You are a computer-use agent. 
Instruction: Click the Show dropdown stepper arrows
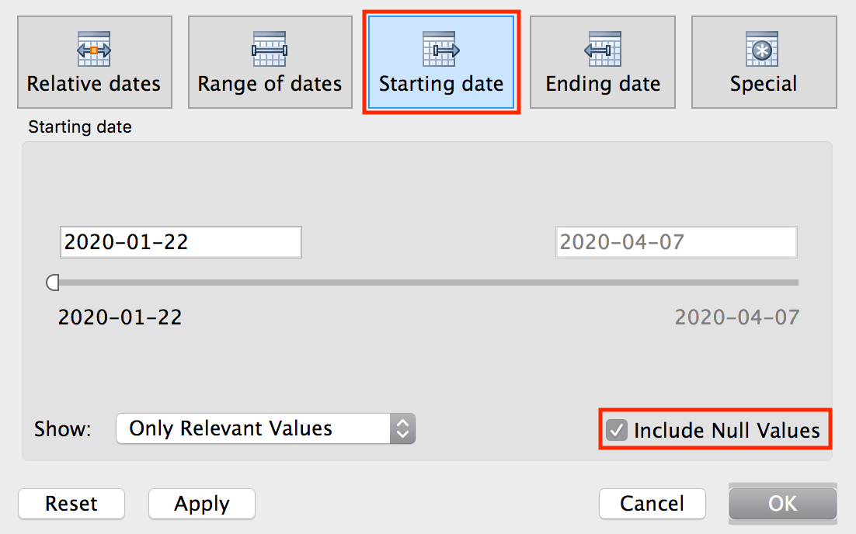coord(402,428)
